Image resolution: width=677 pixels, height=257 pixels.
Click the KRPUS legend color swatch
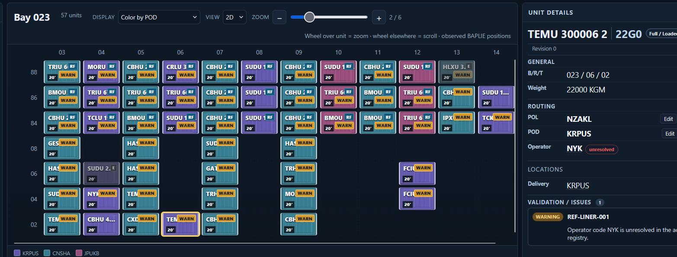point(17,253)
